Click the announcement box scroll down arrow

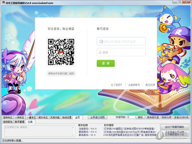coord(73,135)
